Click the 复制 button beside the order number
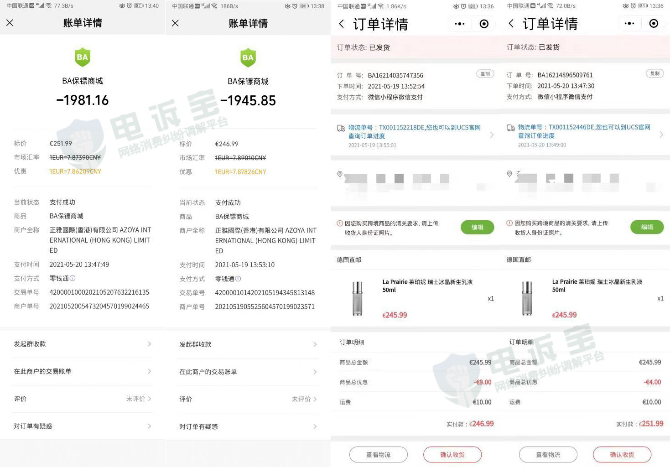670x467 pixels. (x=485, y=73)
